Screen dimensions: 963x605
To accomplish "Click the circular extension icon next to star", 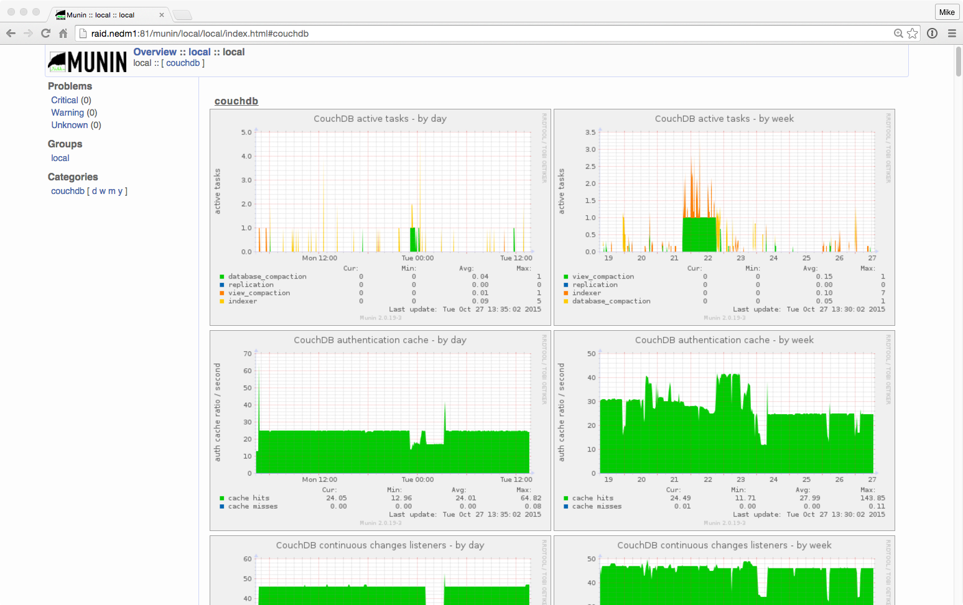I will tap(932, 34).
